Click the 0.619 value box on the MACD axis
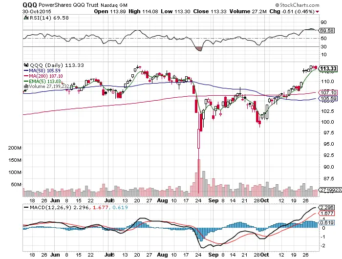This screenshot has width=342, height=259. pyautogui.click(x=327, y=222)
